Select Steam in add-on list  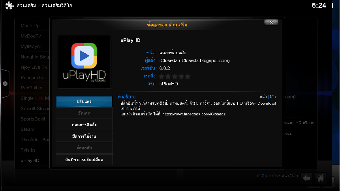click(x=27, y=129)
